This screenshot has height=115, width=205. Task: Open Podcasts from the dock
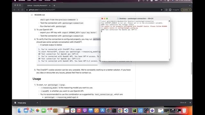point(85,111)
